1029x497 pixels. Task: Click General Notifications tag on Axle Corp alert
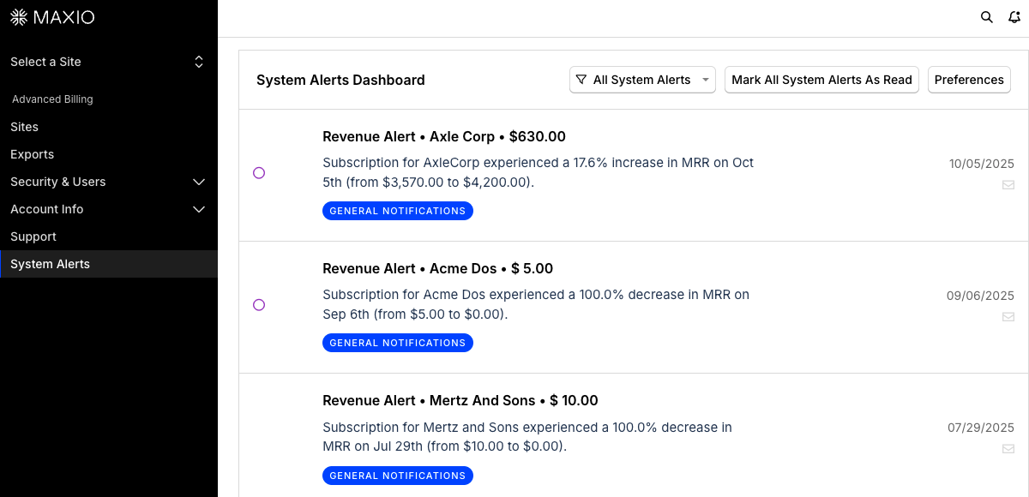click(398, 211)
